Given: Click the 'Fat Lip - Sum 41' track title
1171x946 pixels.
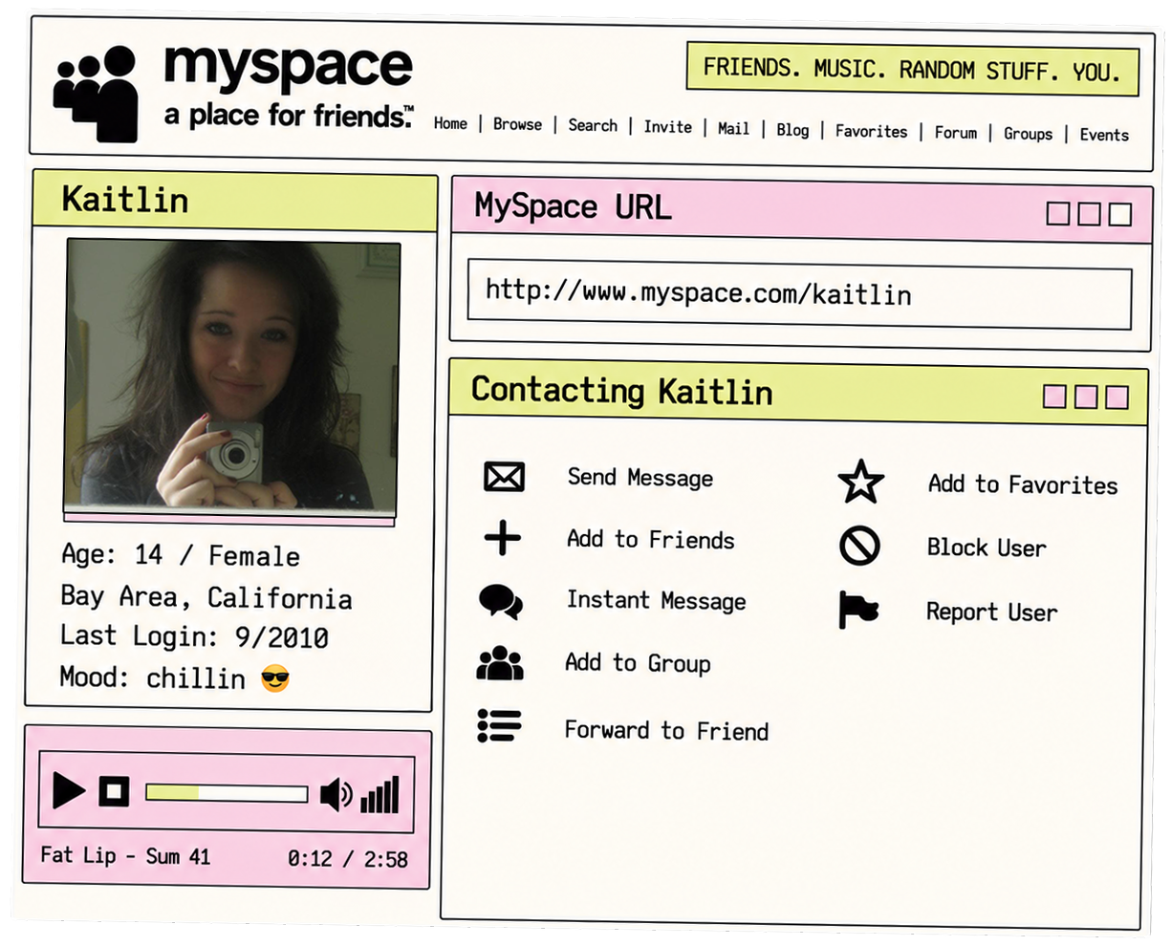Looking at the screenshot, I should 125,855.
